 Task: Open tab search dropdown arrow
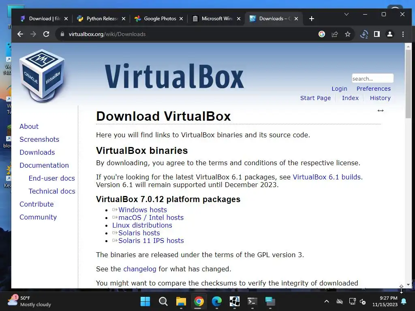(x=346, y=14)
